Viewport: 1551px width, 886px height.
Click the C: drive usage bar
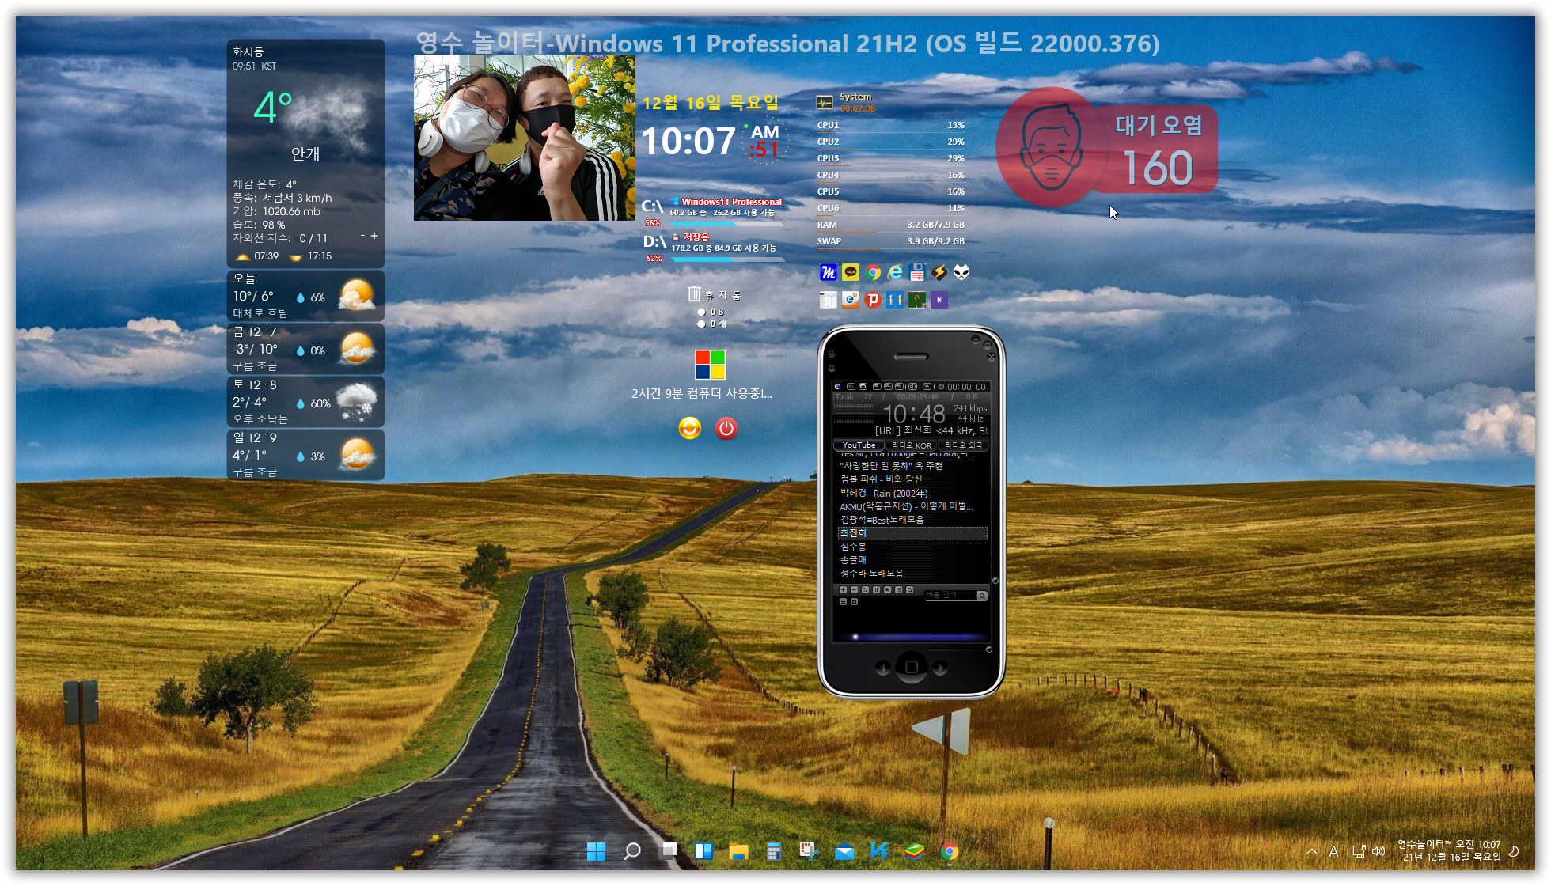(726, 224)
